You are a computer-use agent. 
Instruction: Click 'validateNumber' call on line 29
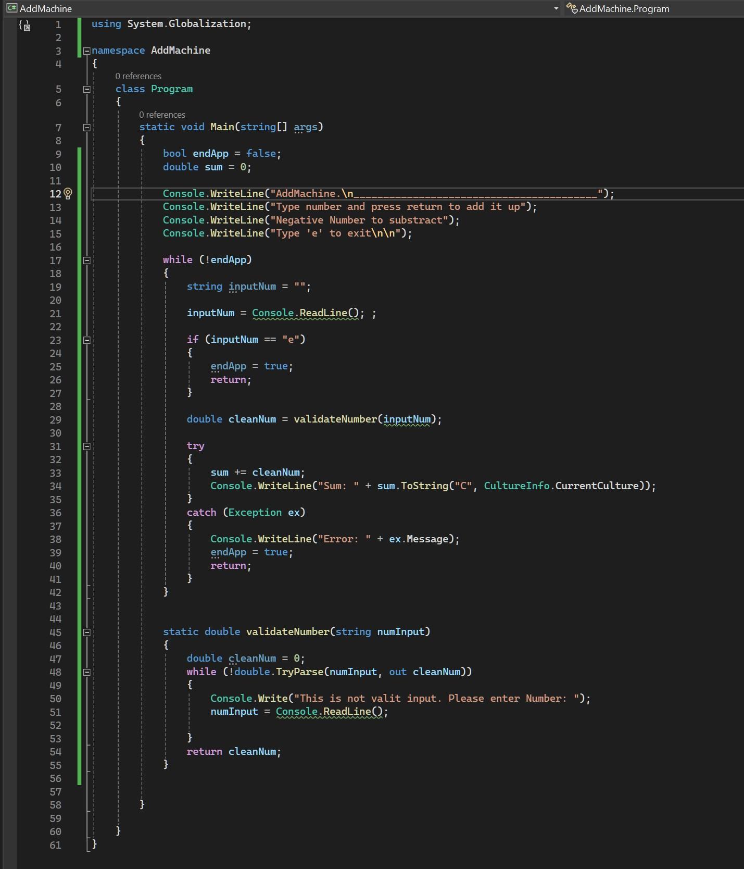point(335,419)
